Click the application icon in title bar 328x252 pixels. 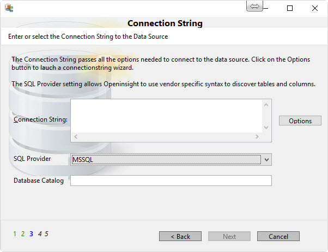click(9, 8)
